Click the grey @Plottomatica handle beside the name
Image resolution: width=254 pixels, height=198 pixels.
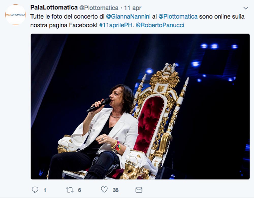pyautogui.click(x=99, y=8)
